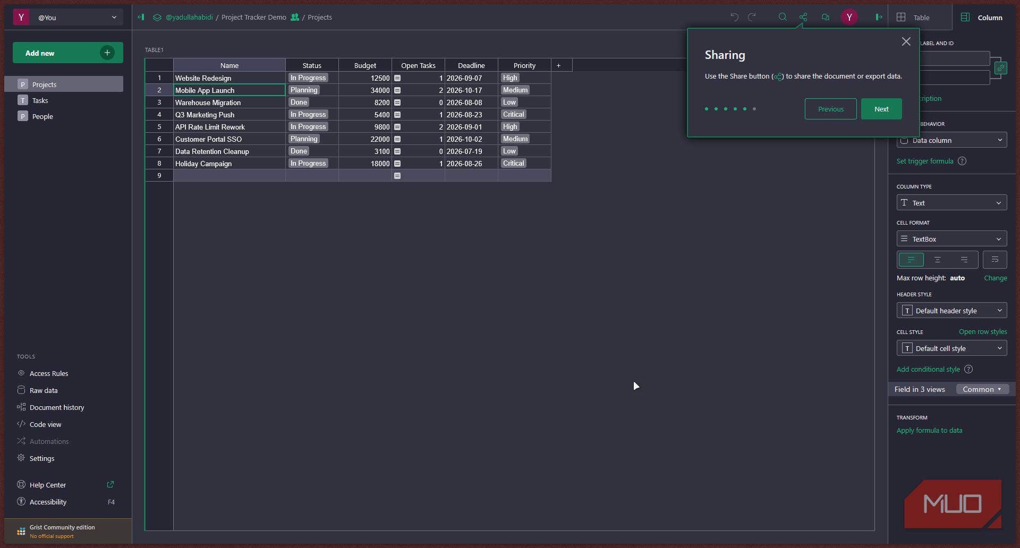Open Help Center external link icon

click(110, 484)
